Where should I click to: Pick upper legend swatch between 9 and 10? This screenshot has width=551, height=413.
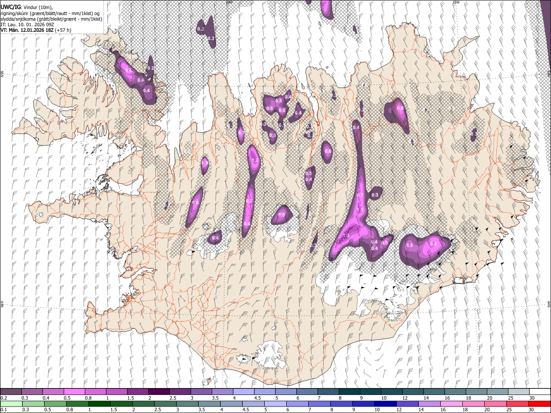click(370, 391)
